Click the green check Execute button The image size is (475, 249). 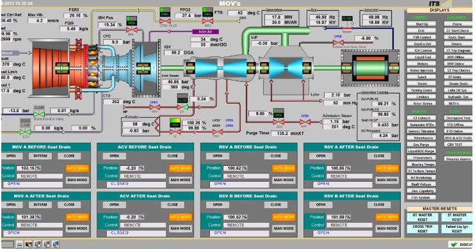(460, 244)
